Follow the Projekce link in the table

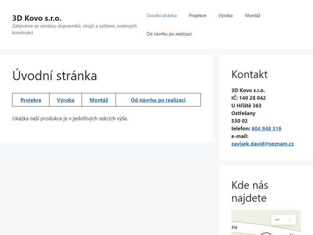point(31,100)
